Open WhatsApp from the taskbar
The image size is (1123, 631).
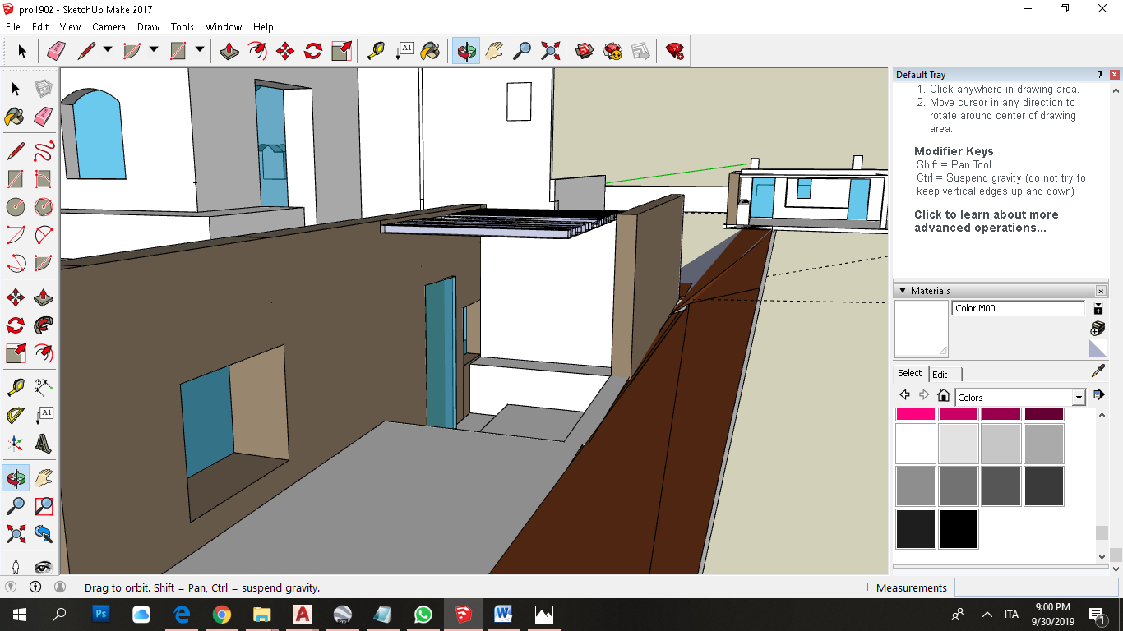[423, 615]
